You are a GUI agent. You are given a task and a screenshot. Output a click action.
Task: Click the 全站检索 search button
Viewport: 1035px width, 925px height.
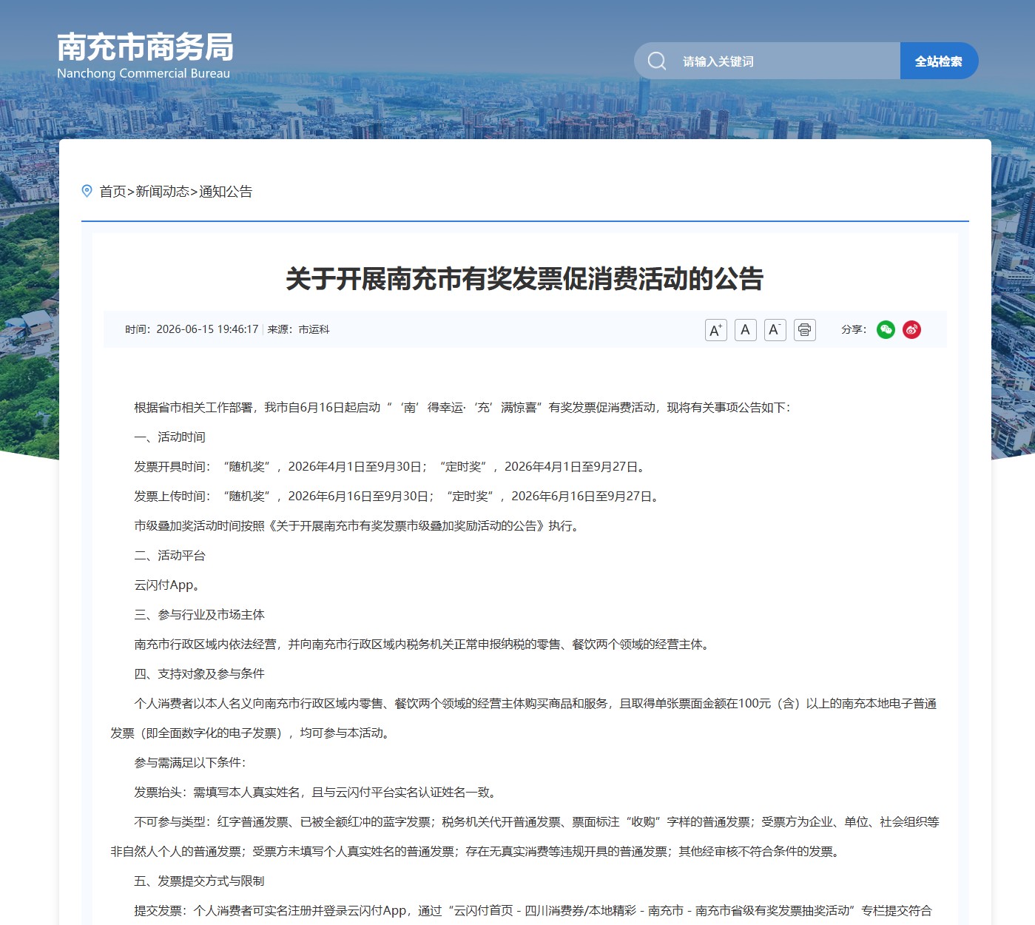[x=939, y=61]
